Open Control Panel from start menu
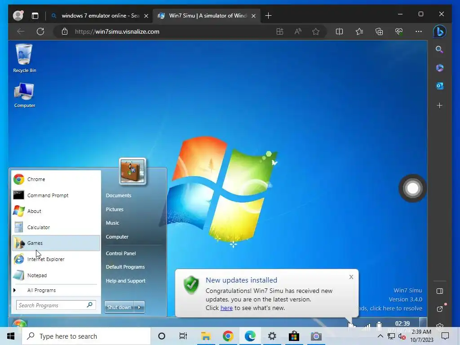The height and width of the screenshot is (345, 460). tap(121, 253)
